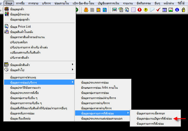Click the supplier people icon beside ข้อมูลผู้จำหน่าย
The width and height of the screenshot is (188, 131).
(x=7, y=14)
